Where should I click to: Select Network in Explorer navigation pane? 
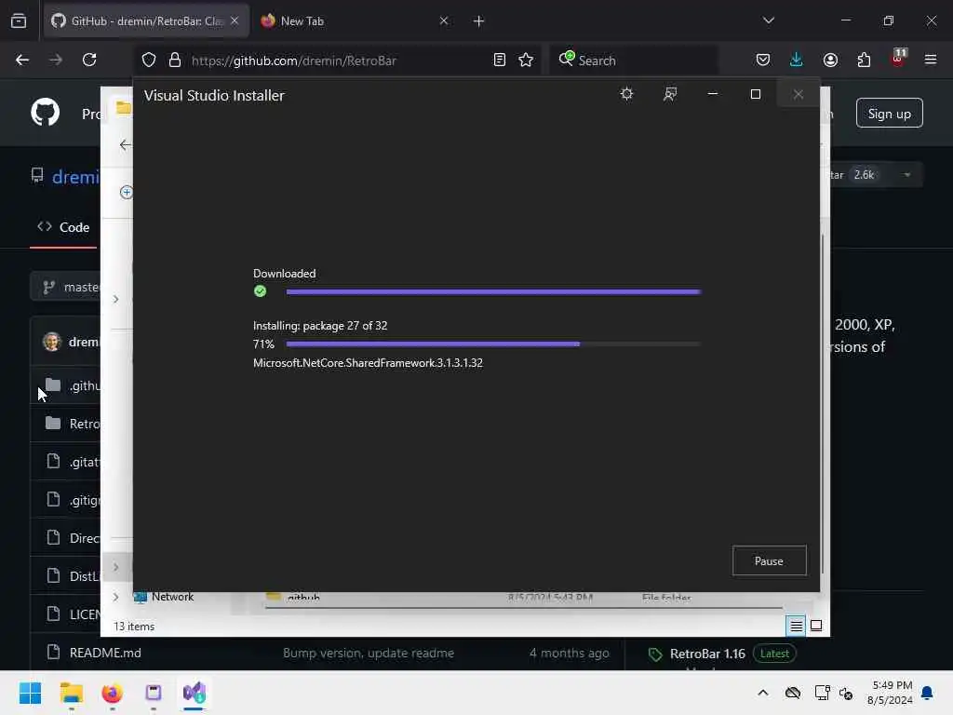coord(172,597)
